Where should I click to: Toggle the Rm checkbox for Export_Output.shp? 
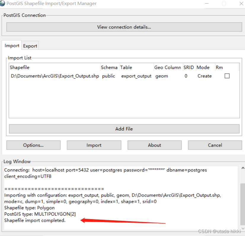click(x=227, y=76)
